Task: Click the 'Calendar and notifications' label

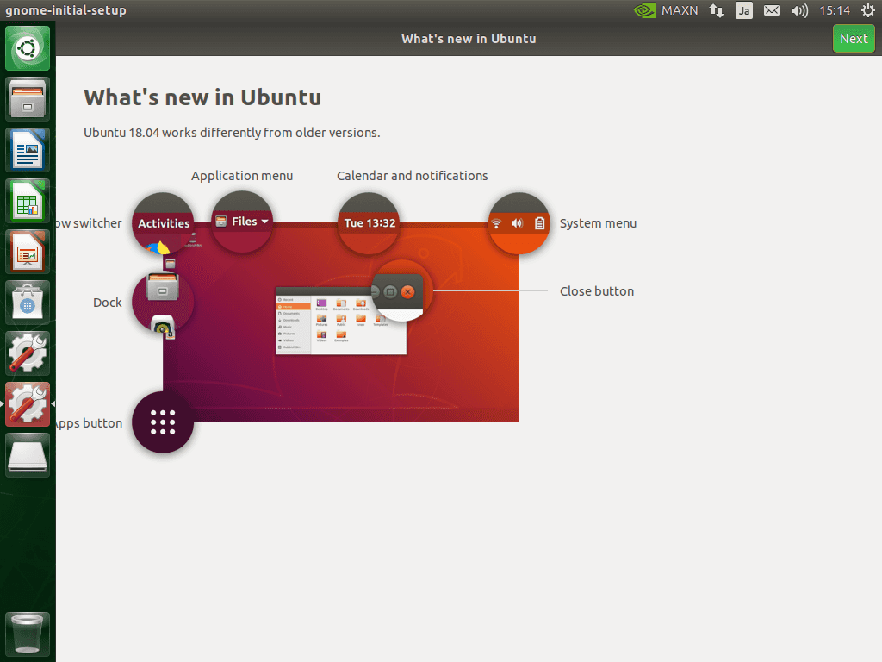Action: coord(413,176)
